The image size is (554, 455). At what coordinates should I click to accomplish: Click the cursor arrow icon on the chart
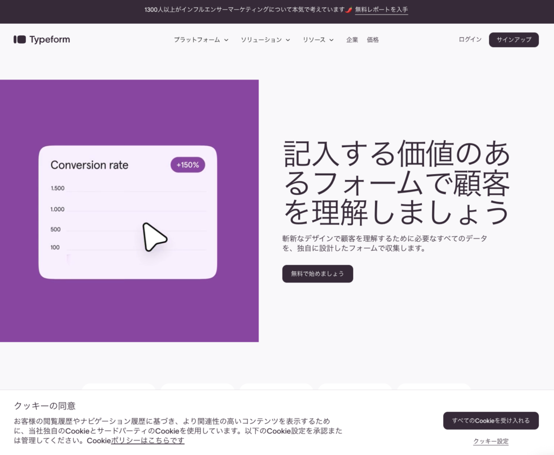(154, 237)
